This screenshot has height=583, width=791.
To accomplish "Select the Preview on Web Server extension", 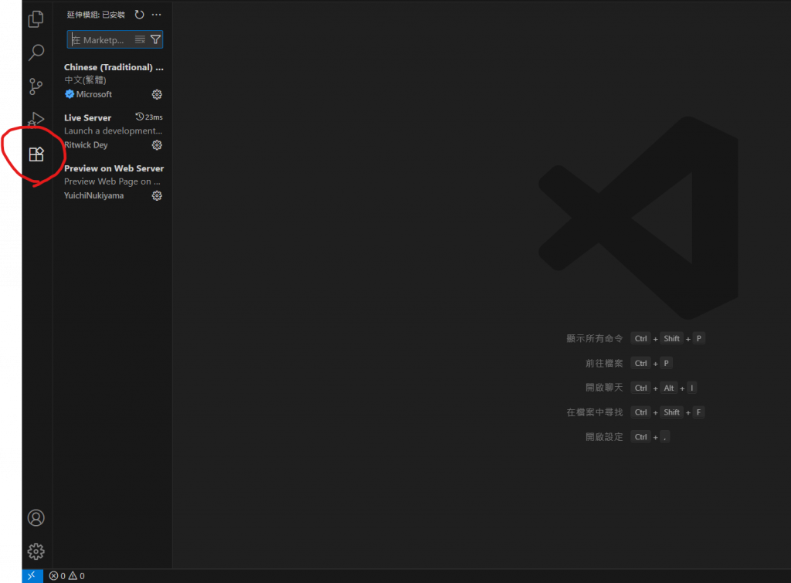I will 113,181.
